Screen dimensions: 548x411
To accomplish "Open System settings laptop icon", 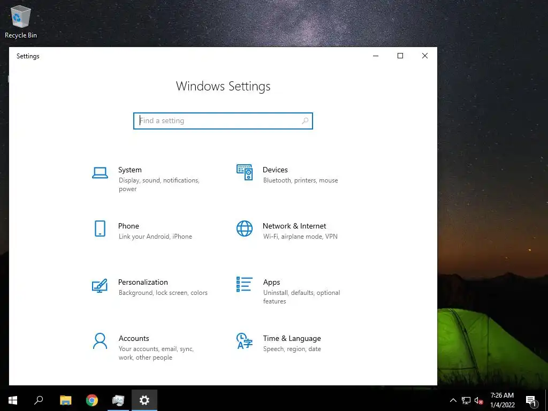I will coord(100,173).
